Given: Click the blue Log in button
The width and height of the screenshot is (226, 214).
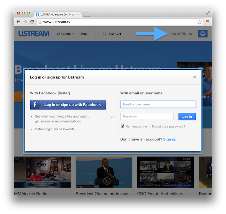Looking at the screenshot, I should coord(187,117).
